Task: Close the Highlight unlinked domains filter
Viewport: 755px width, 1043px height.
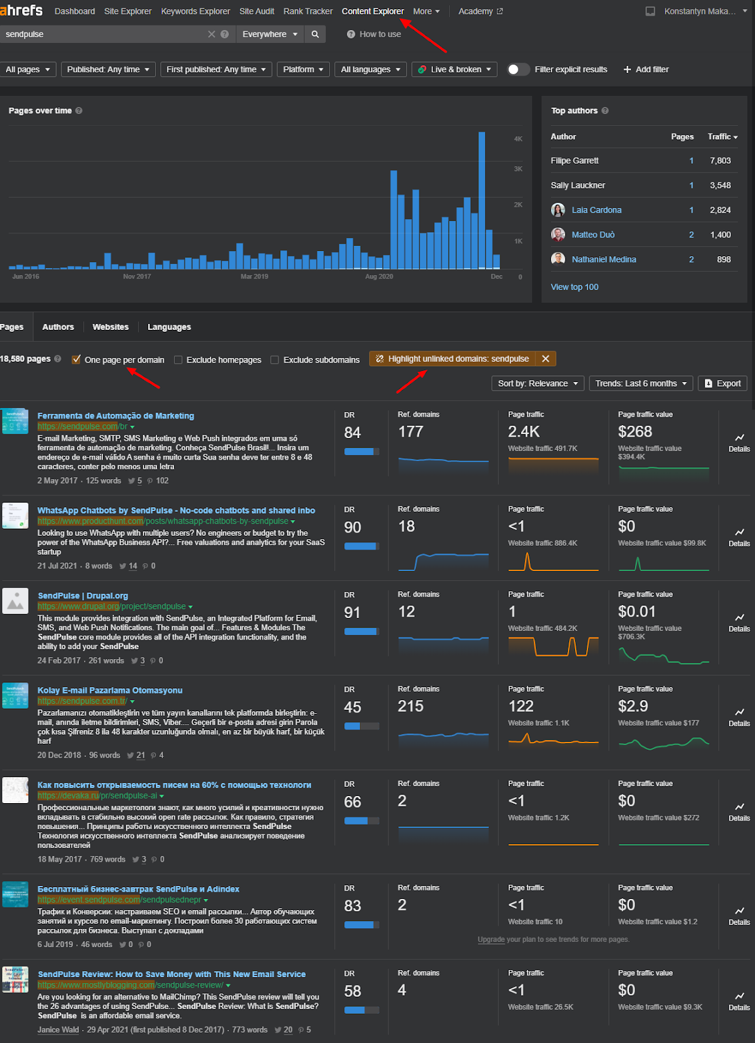Action: tap(546, 359)
